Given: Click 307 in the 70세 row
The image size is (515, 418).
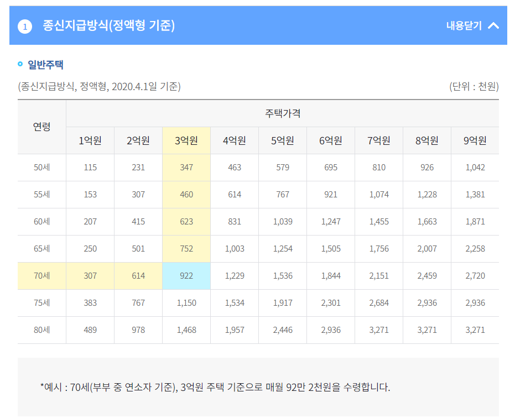Looking at the screenshot, I should [90, 276].
